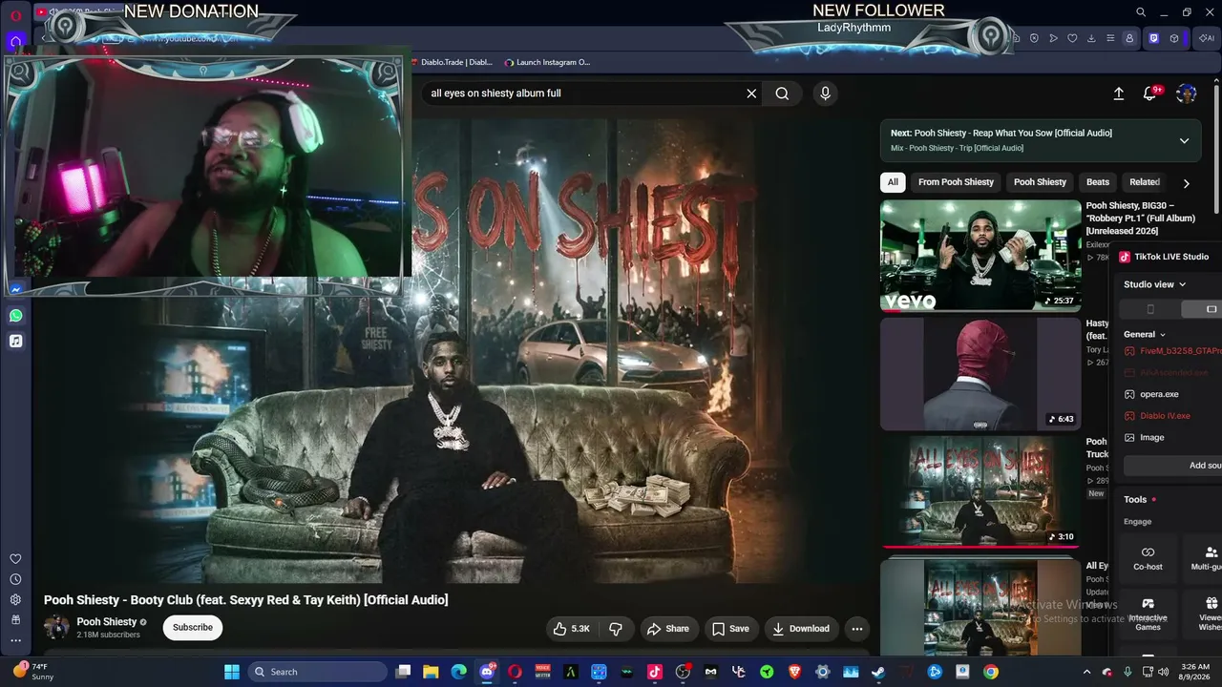Viewport: 1222px width, 687px height.
Task: Open Opera sidebar more options ellipsis
Action: coord(15,640)
